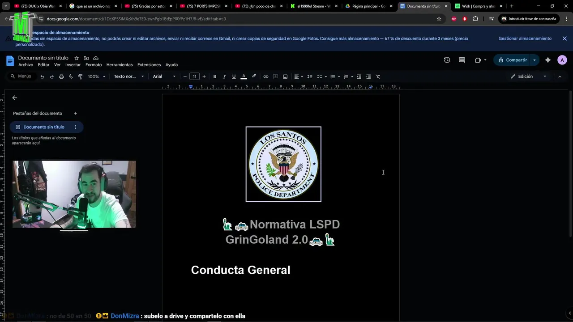The width and height of the screenshot is (573, 322).
Task: Open the Edición mode dropdown
Action: point(529,76)
